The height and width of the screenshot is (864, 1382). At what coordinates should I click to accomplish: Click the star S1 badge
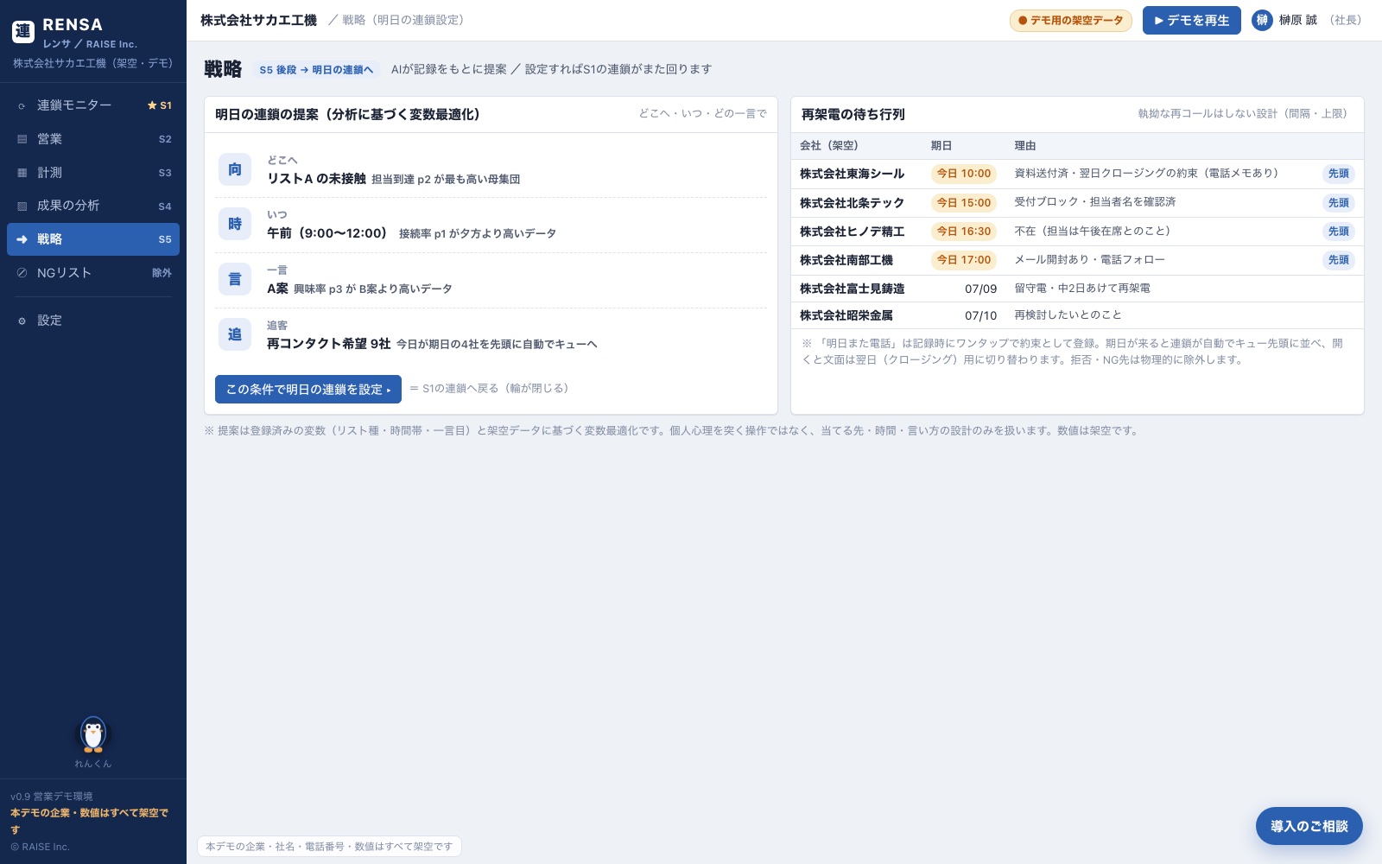[x=160, y=105]
